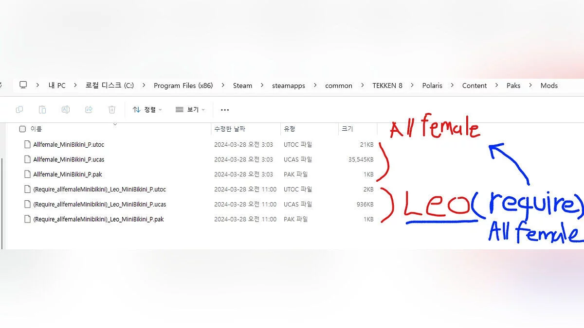Click the Copy icon in toolbar
The height and width of the screenshot is (328, 584).
pyautogui.click(x=19, y=110)
